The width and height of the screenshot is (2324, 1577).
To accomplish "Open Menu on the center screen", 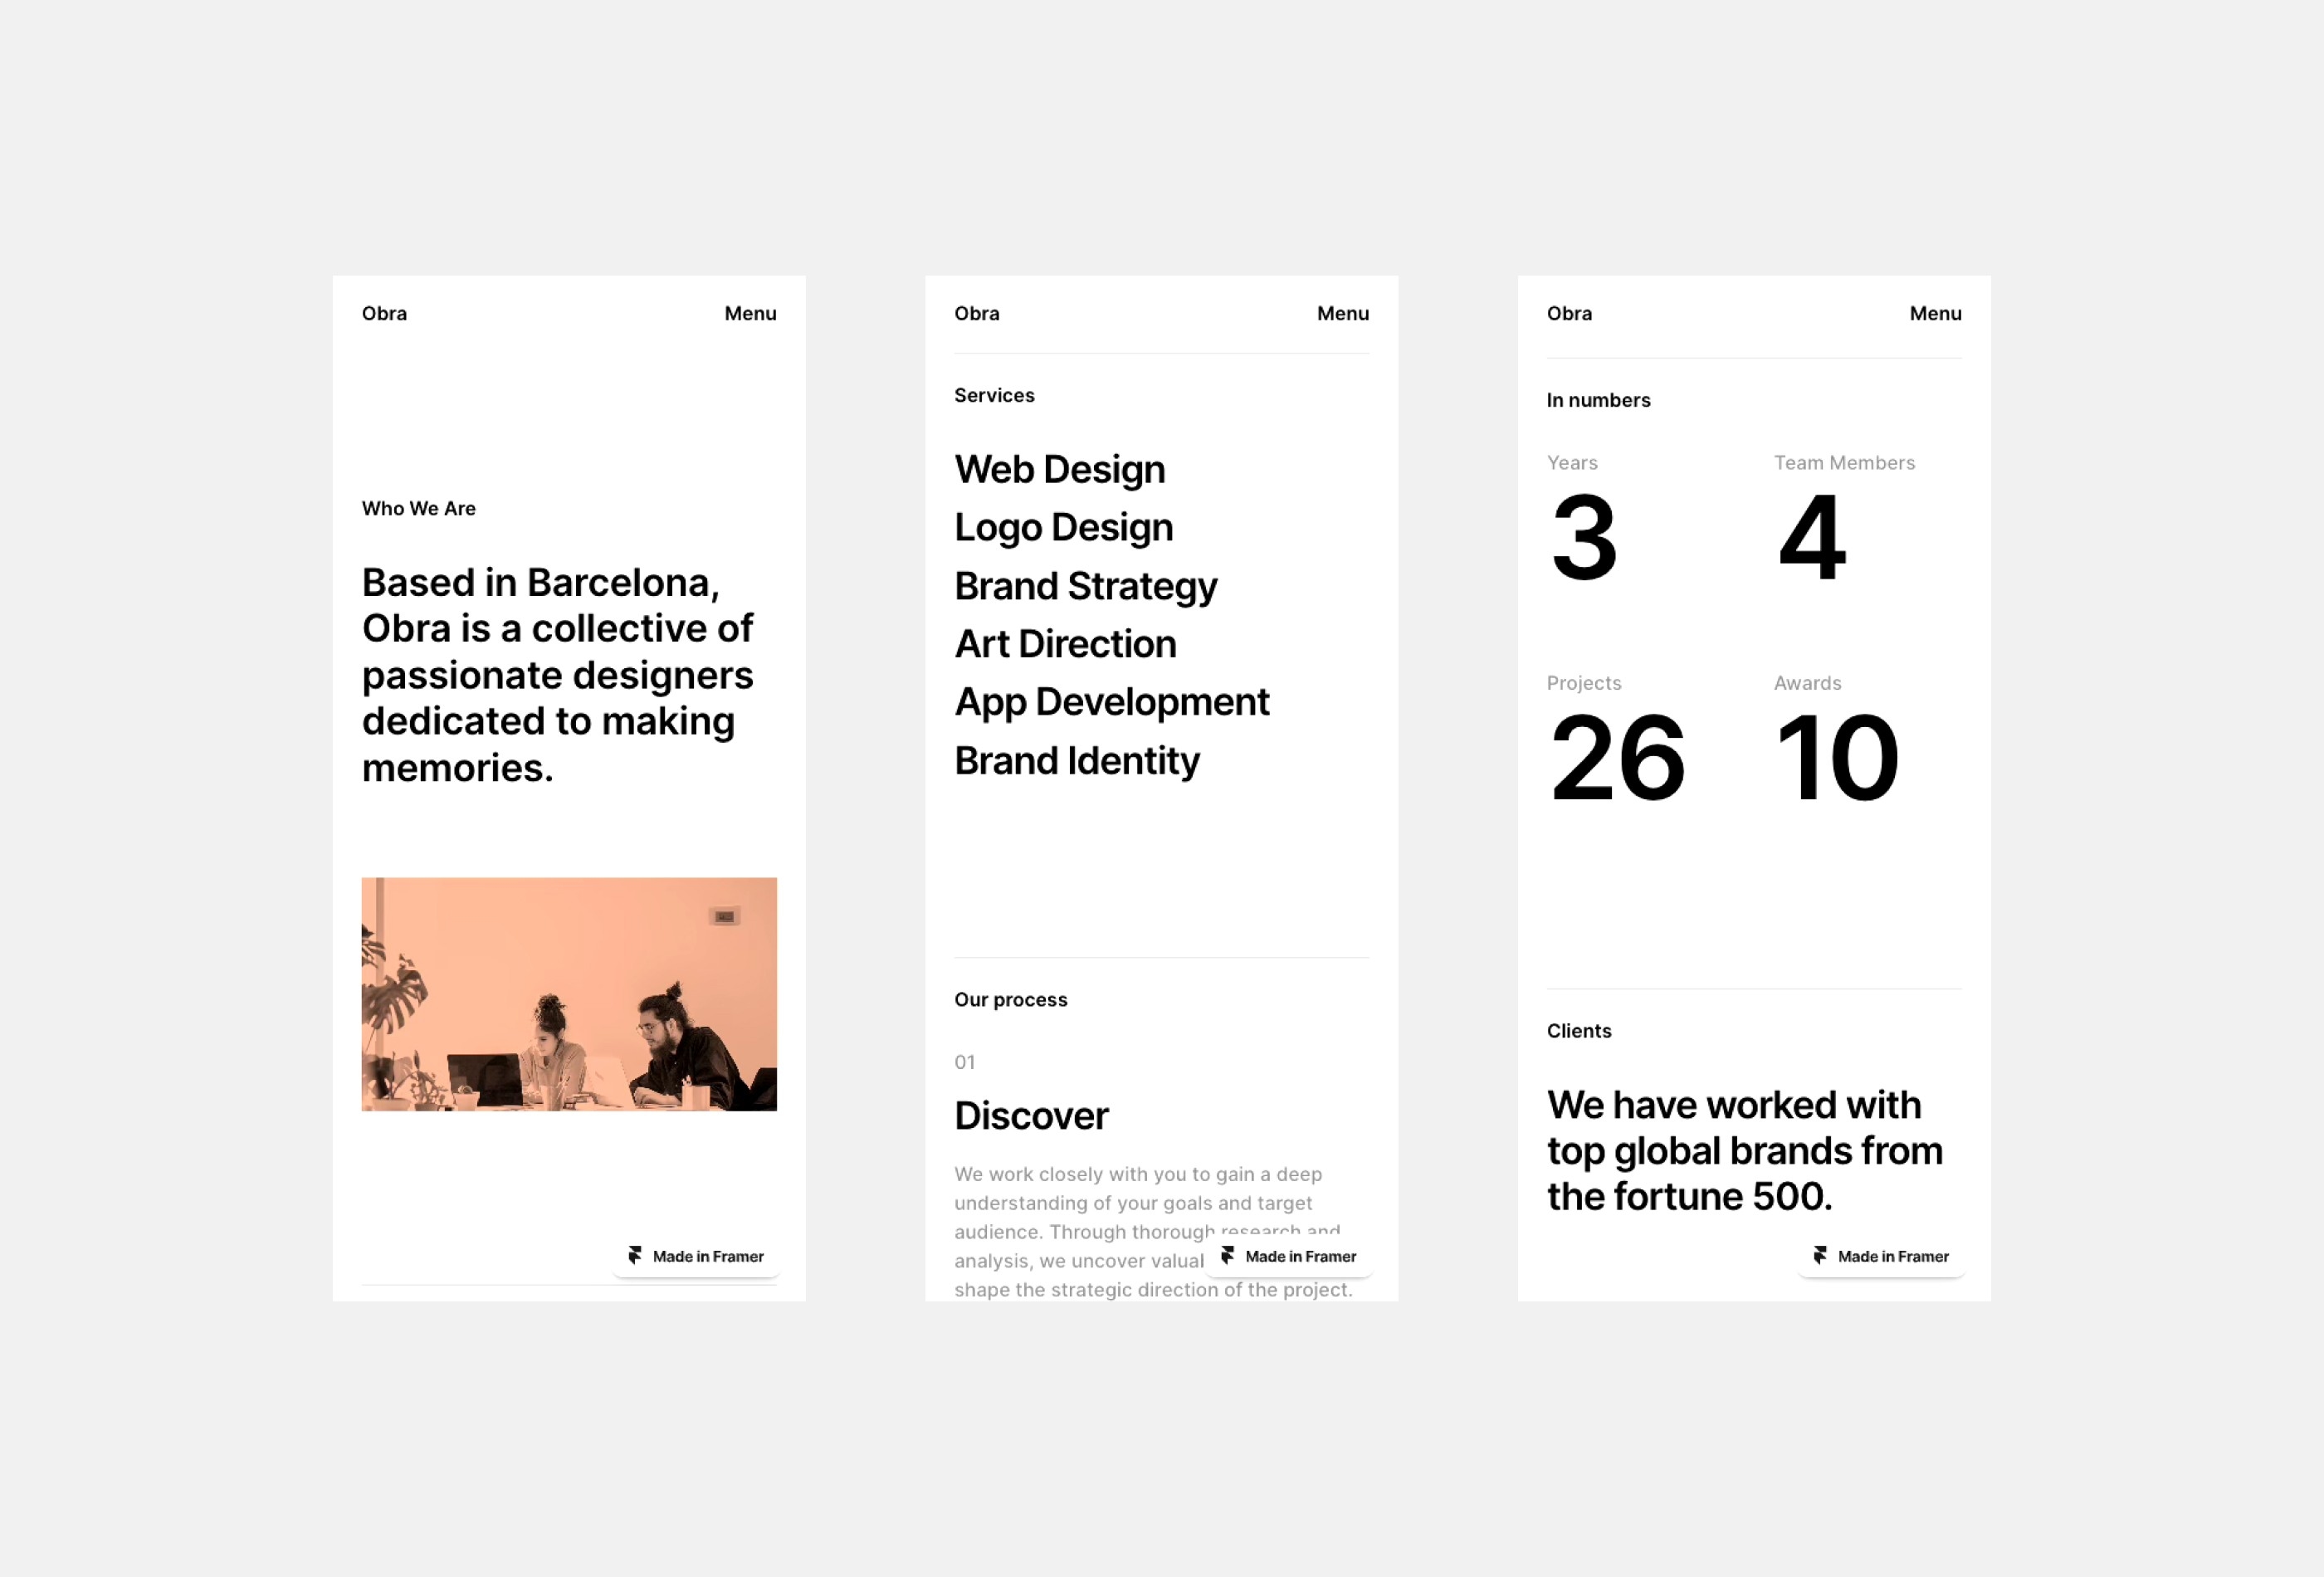I will point(1342,313).
